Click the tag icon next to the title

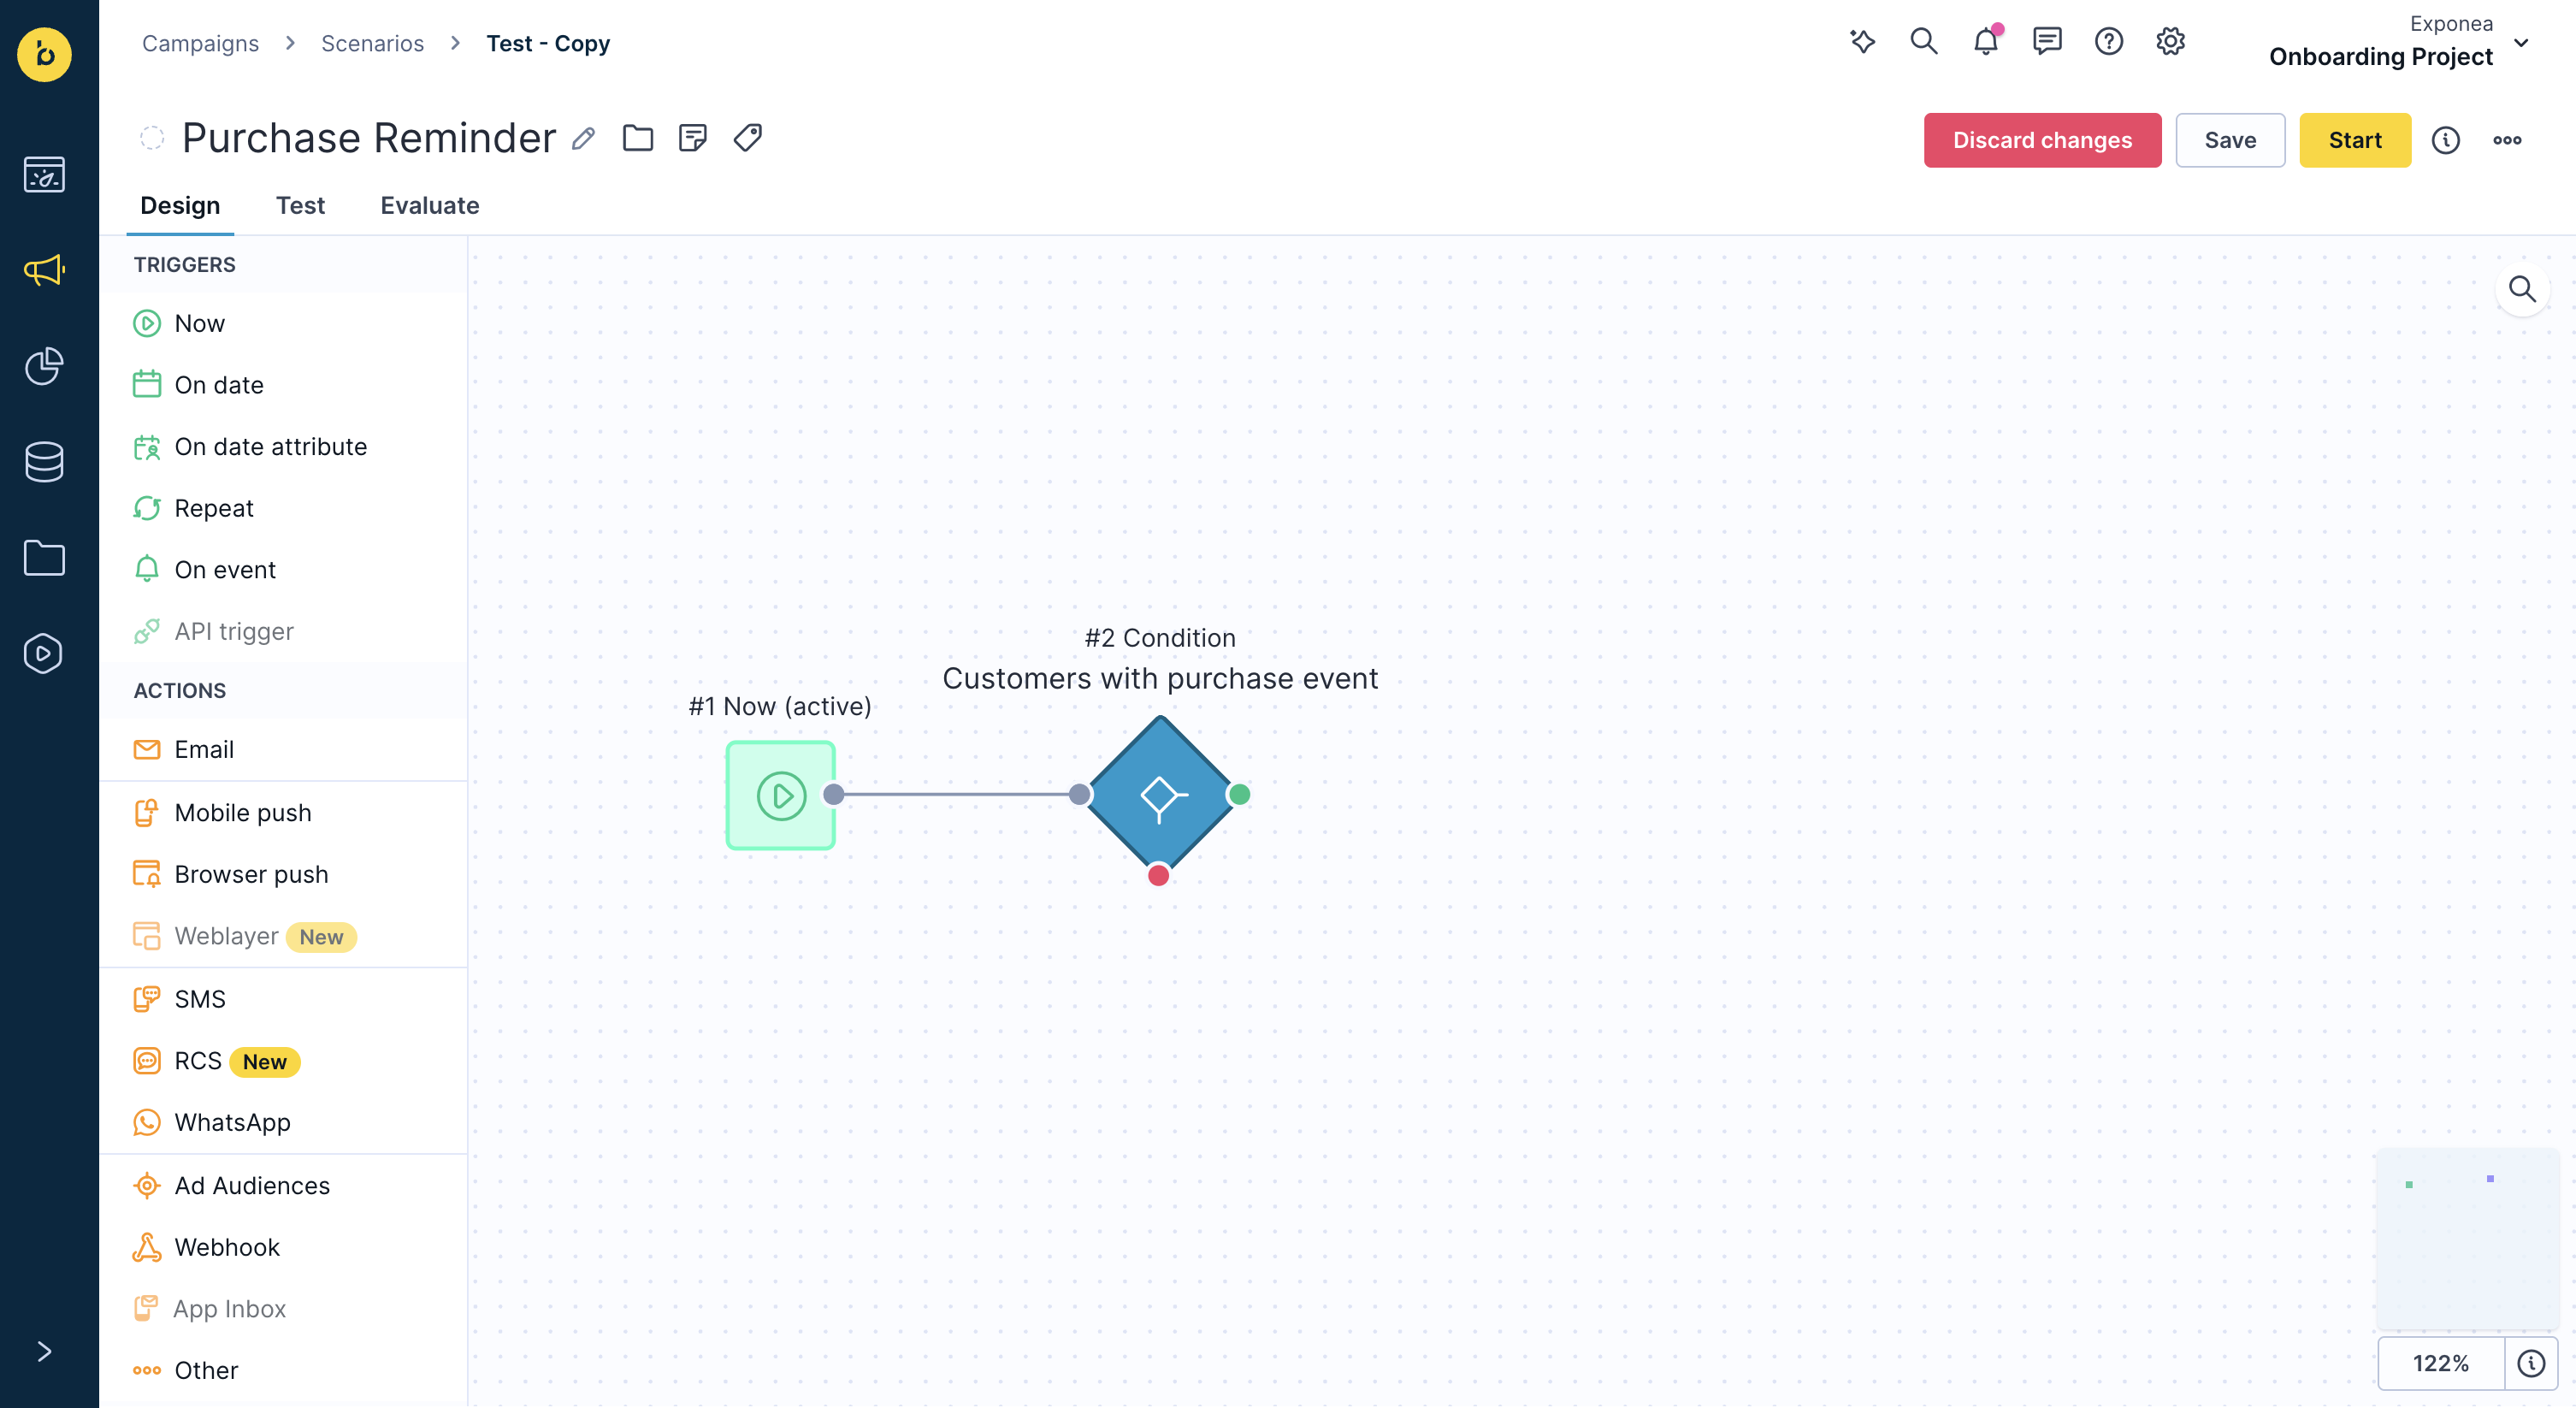pos(747,138)
